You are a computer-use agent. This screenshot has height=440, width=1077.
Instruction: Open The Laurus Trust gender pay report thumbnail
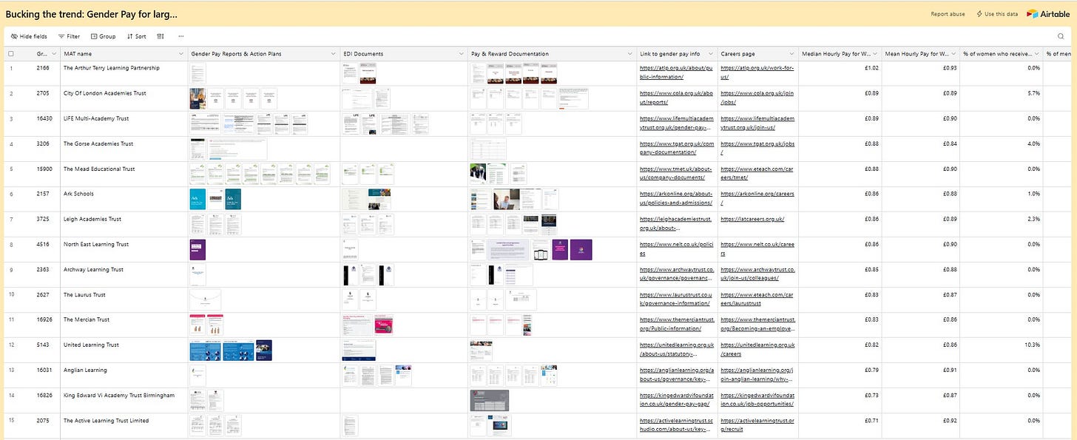205,300
